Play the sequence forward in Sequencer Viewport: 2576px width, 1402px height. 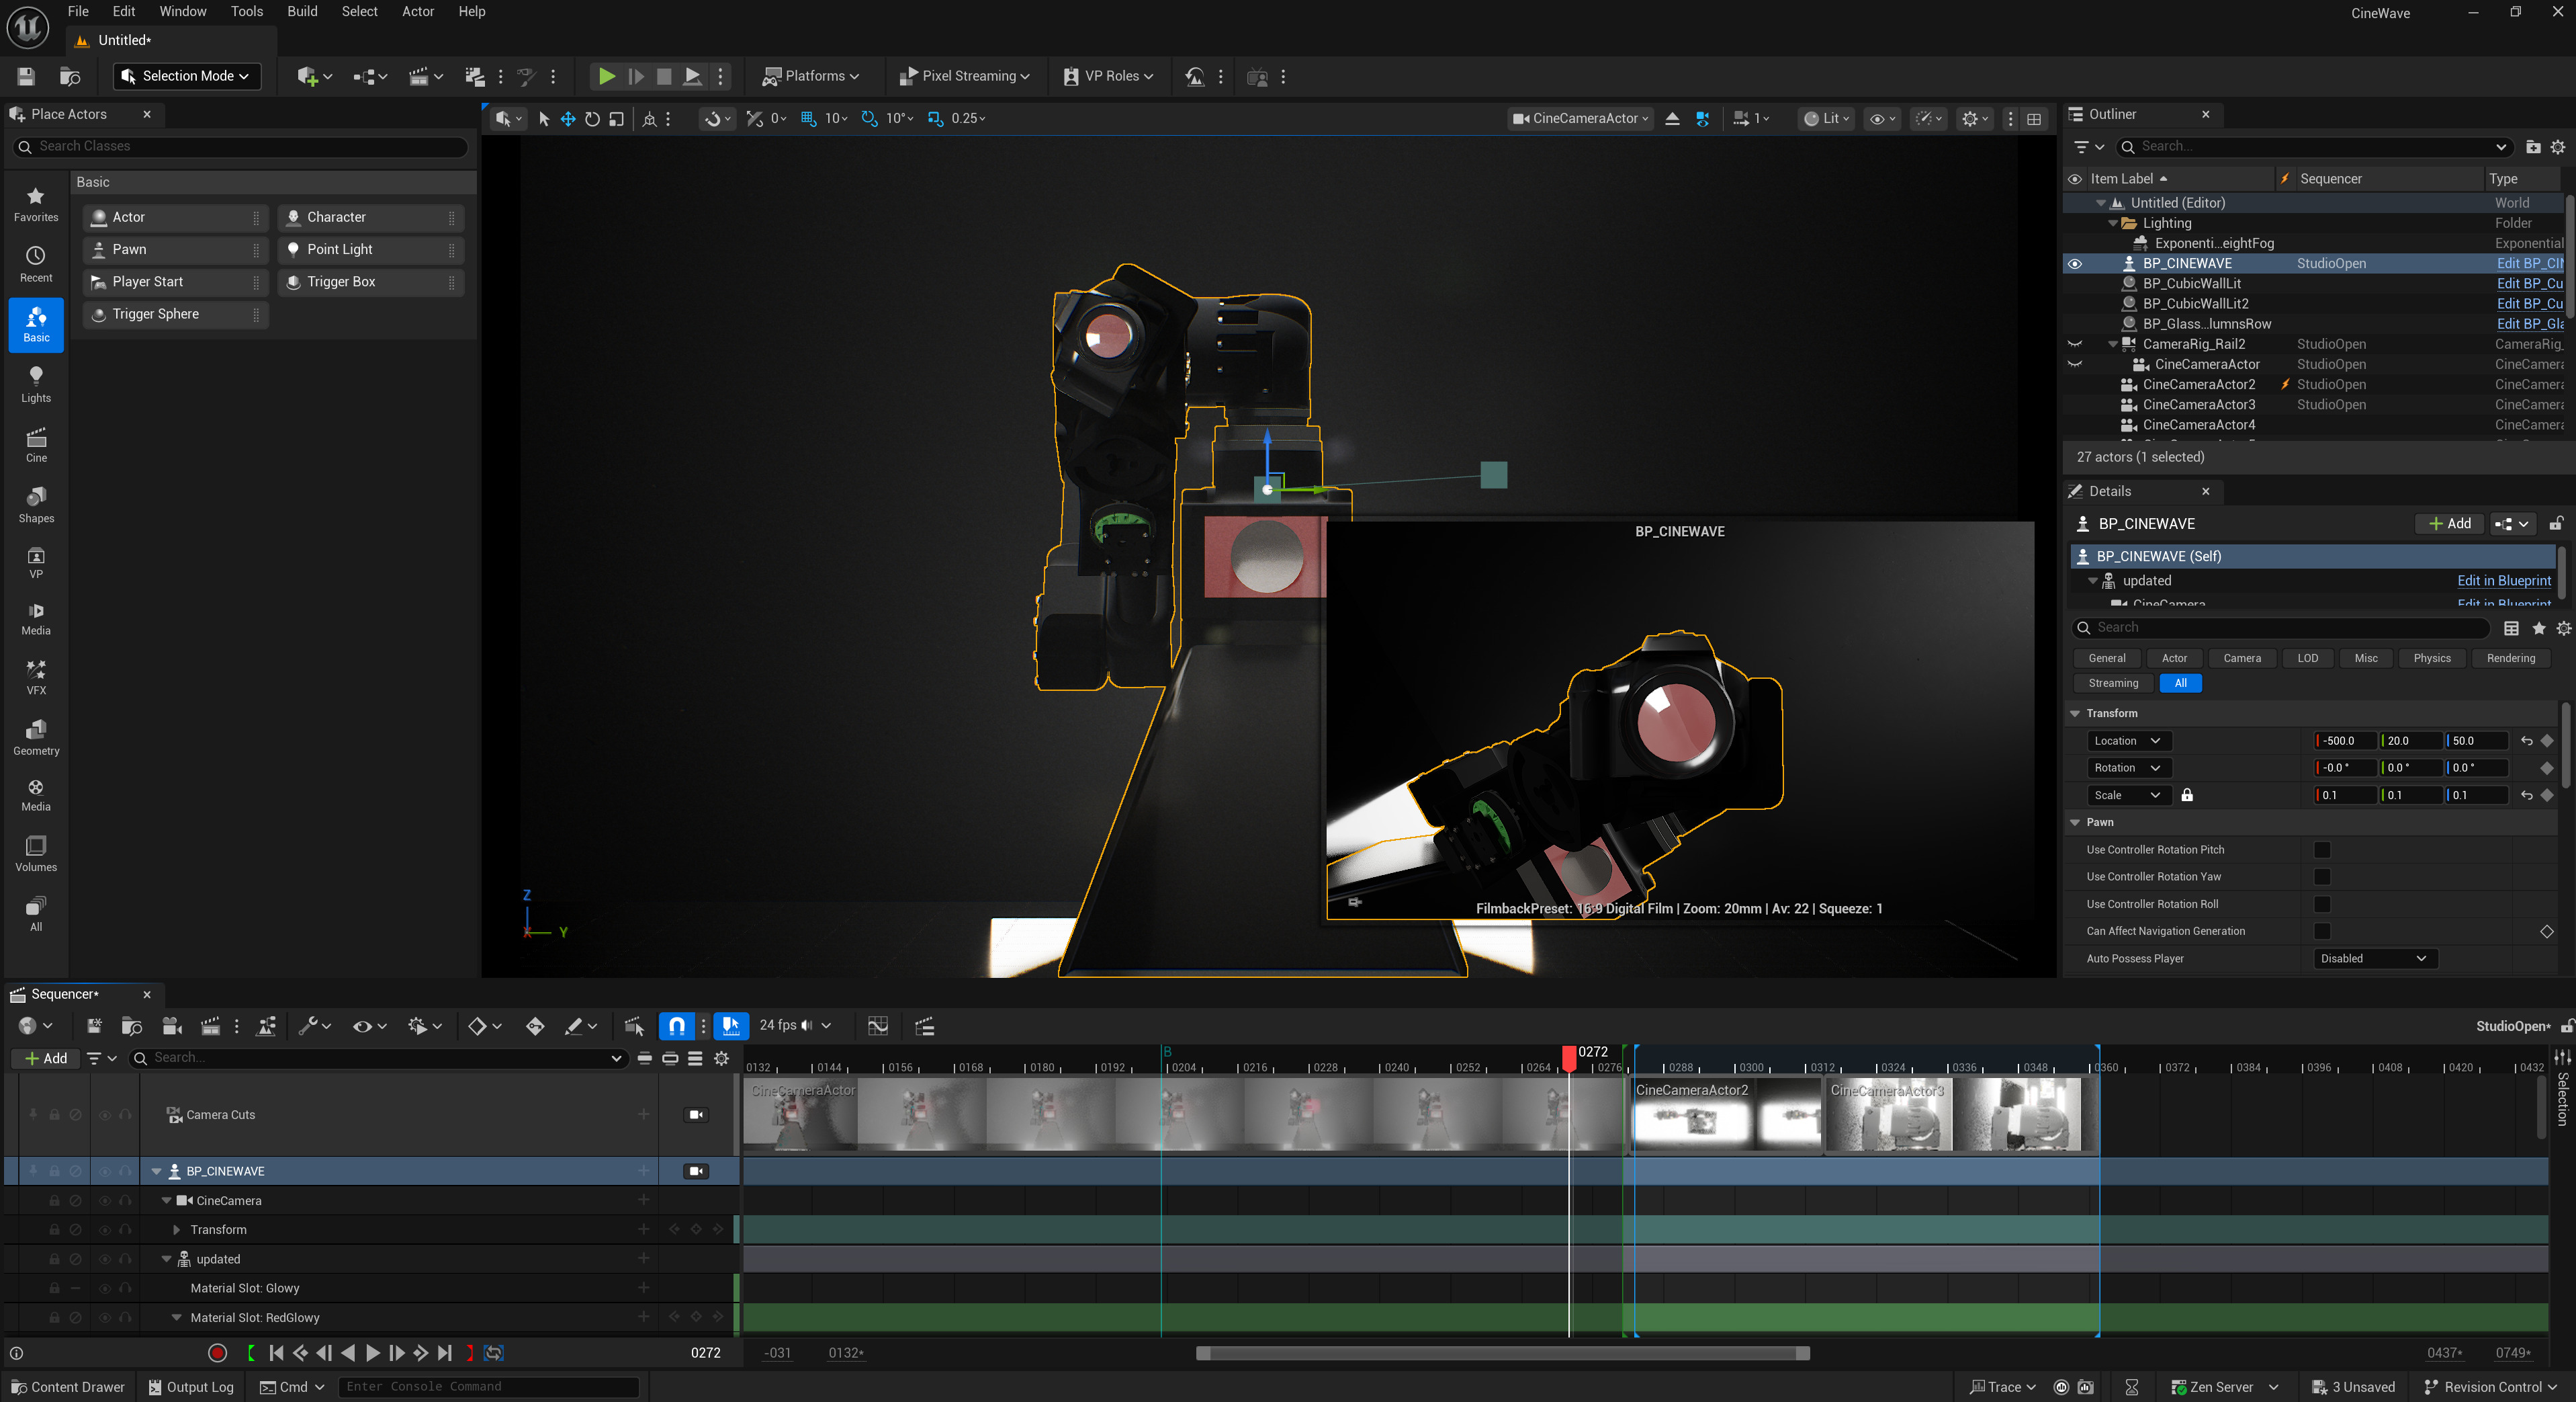372,1353
